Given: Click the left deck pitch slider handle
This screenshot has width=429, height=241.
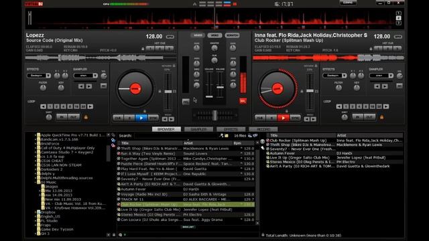Looking at the screenshot, I should [x=168, y=92].
